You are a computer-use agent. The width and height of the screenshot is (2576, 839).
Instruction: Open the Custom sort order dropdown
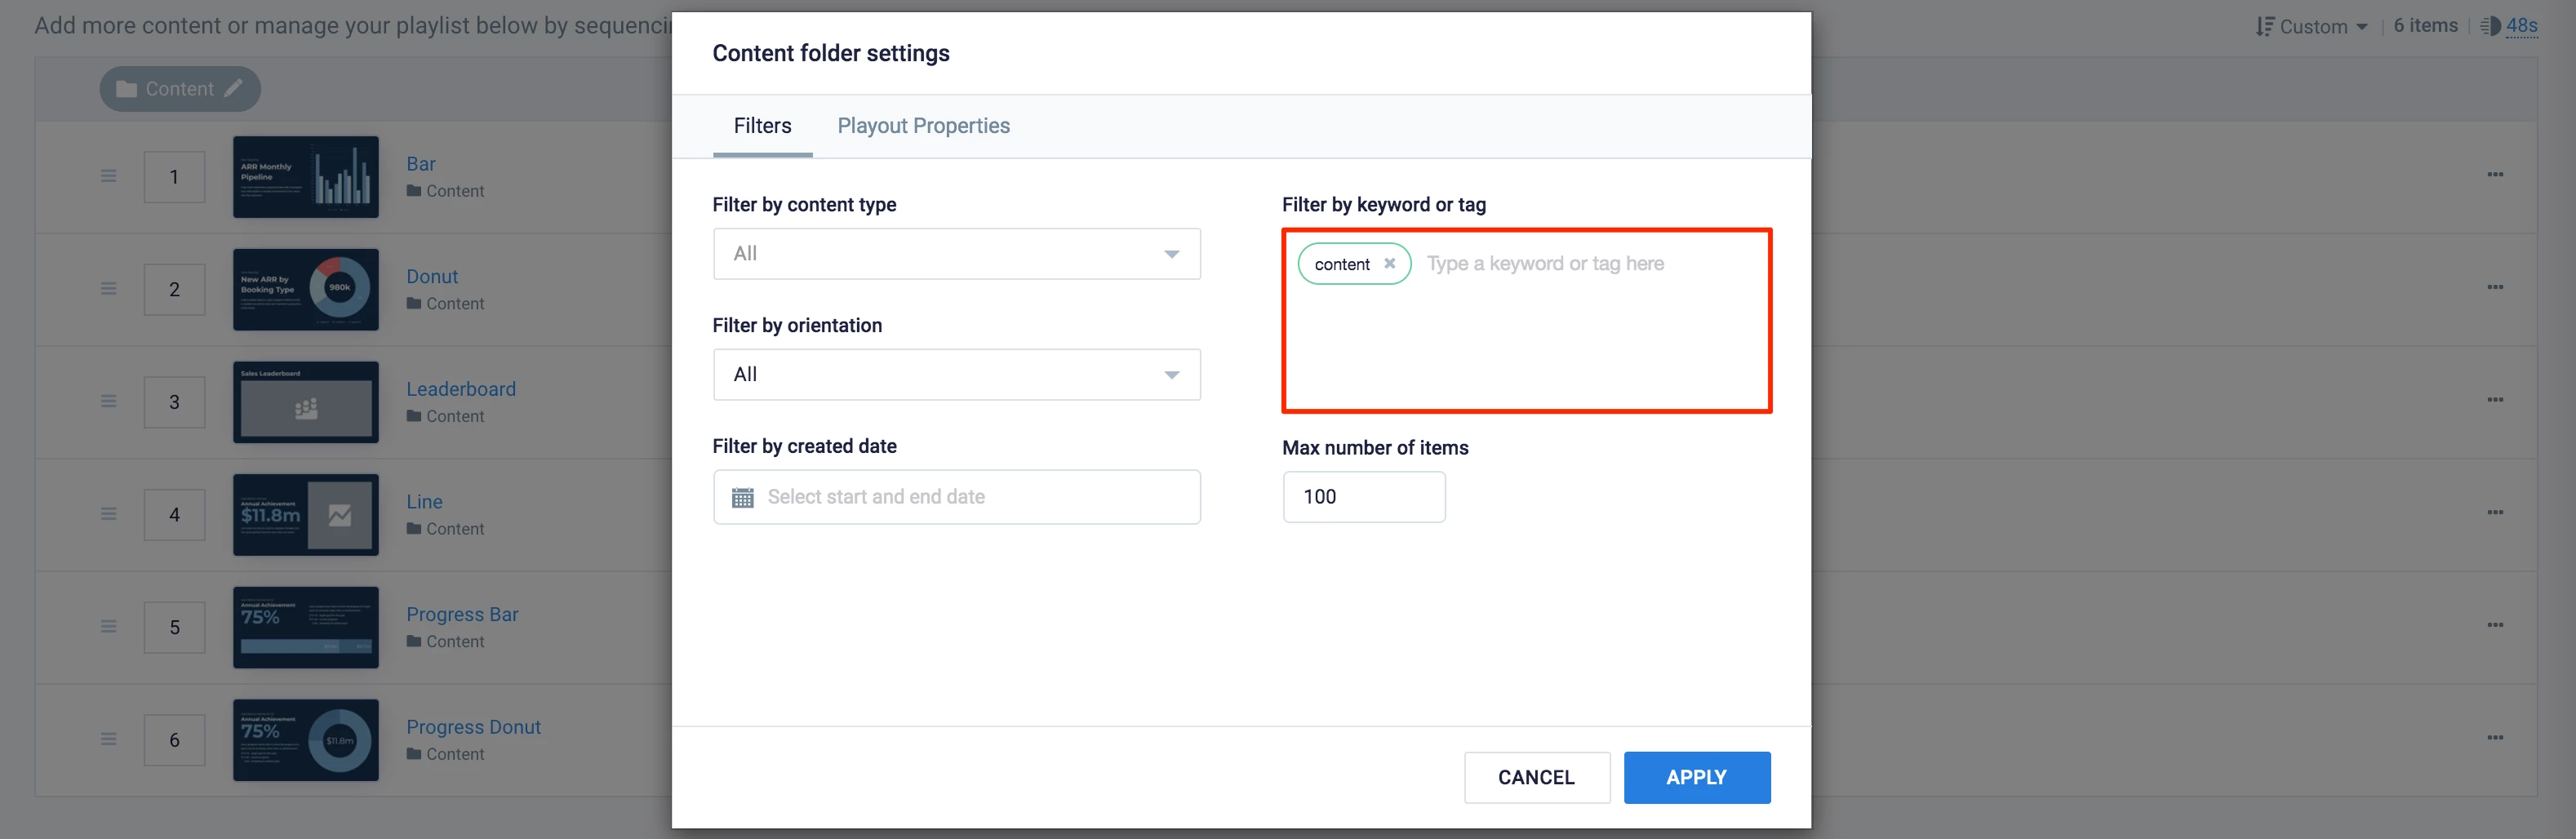2312,27
